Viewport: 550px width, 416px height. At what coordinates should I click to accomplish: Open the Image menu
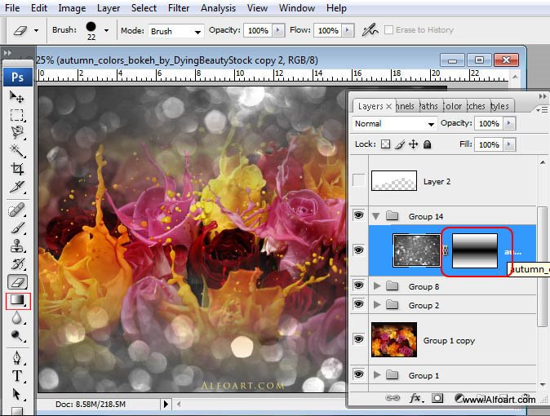72,7
